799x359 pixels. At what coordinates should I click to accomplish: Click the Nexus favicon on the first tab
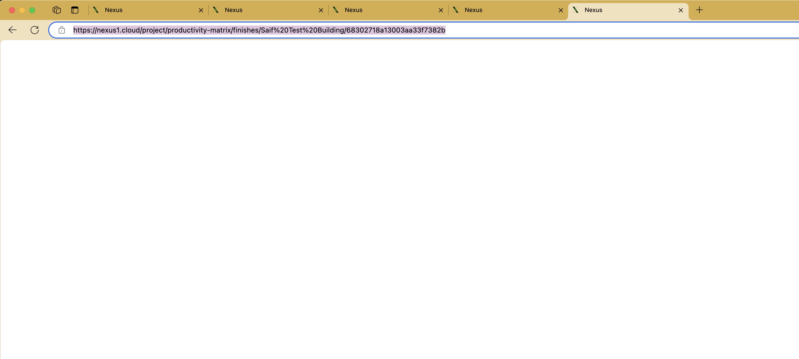click(96, 10)
